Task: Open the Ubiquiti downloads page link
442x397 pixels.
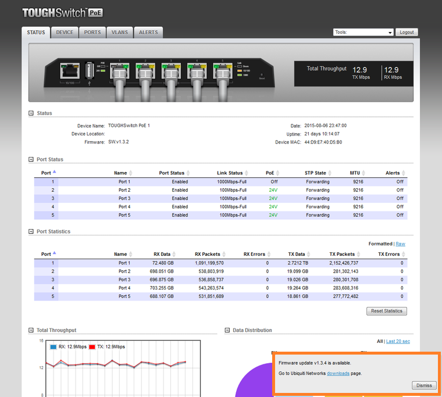Action: tap(338, 373)
